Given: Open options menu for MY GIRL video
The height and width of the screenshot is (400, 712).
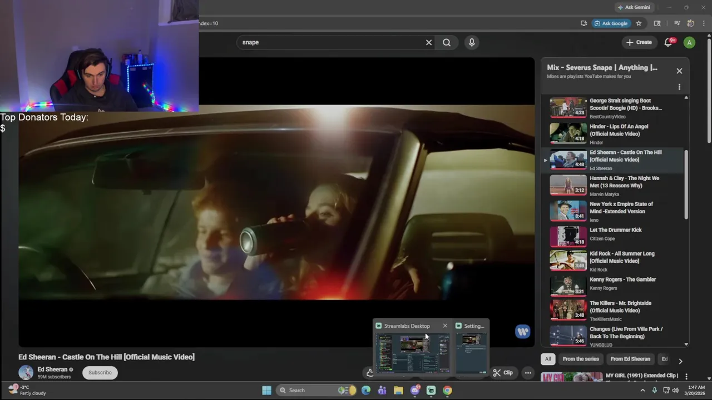Looking at the screenshot, I should (x=686, y=377).
